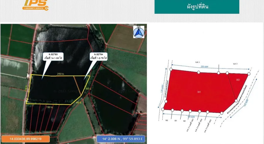The width and height of the screenshot is (264, 144).
Task: Click the IPS Property Service logo
Action: pyautogui.click(x=36, y=4)
